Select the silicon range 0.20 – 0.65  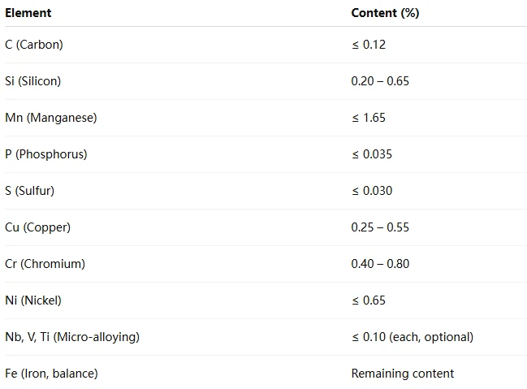pyautogui.click(x=380, y=81)
